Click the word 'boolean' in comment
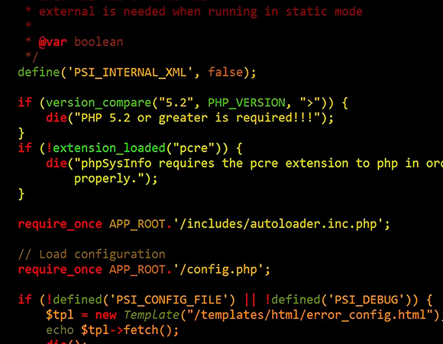Image resolution: width=443 pixels, height=344 pixels. pos(99,42)
